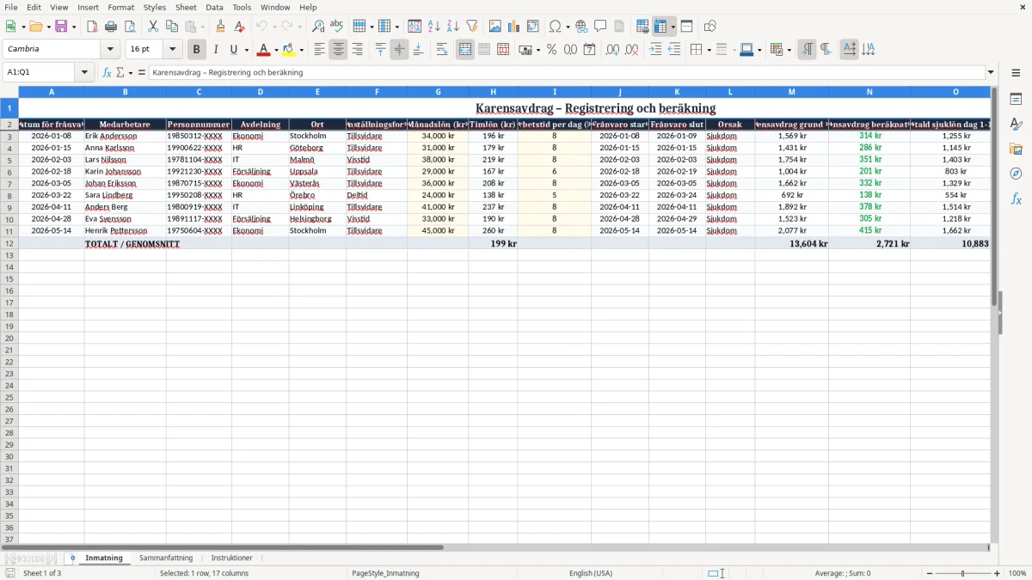Select the Instruktioner sheet tab
Screen dimensions: 1032x580
tap(232, 559)
